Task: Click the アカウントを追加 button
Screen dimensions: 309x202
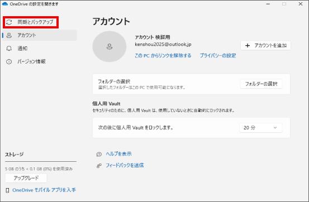Action: pos(265,46)
